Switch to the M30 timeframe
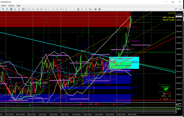 [x=41, y=9]
